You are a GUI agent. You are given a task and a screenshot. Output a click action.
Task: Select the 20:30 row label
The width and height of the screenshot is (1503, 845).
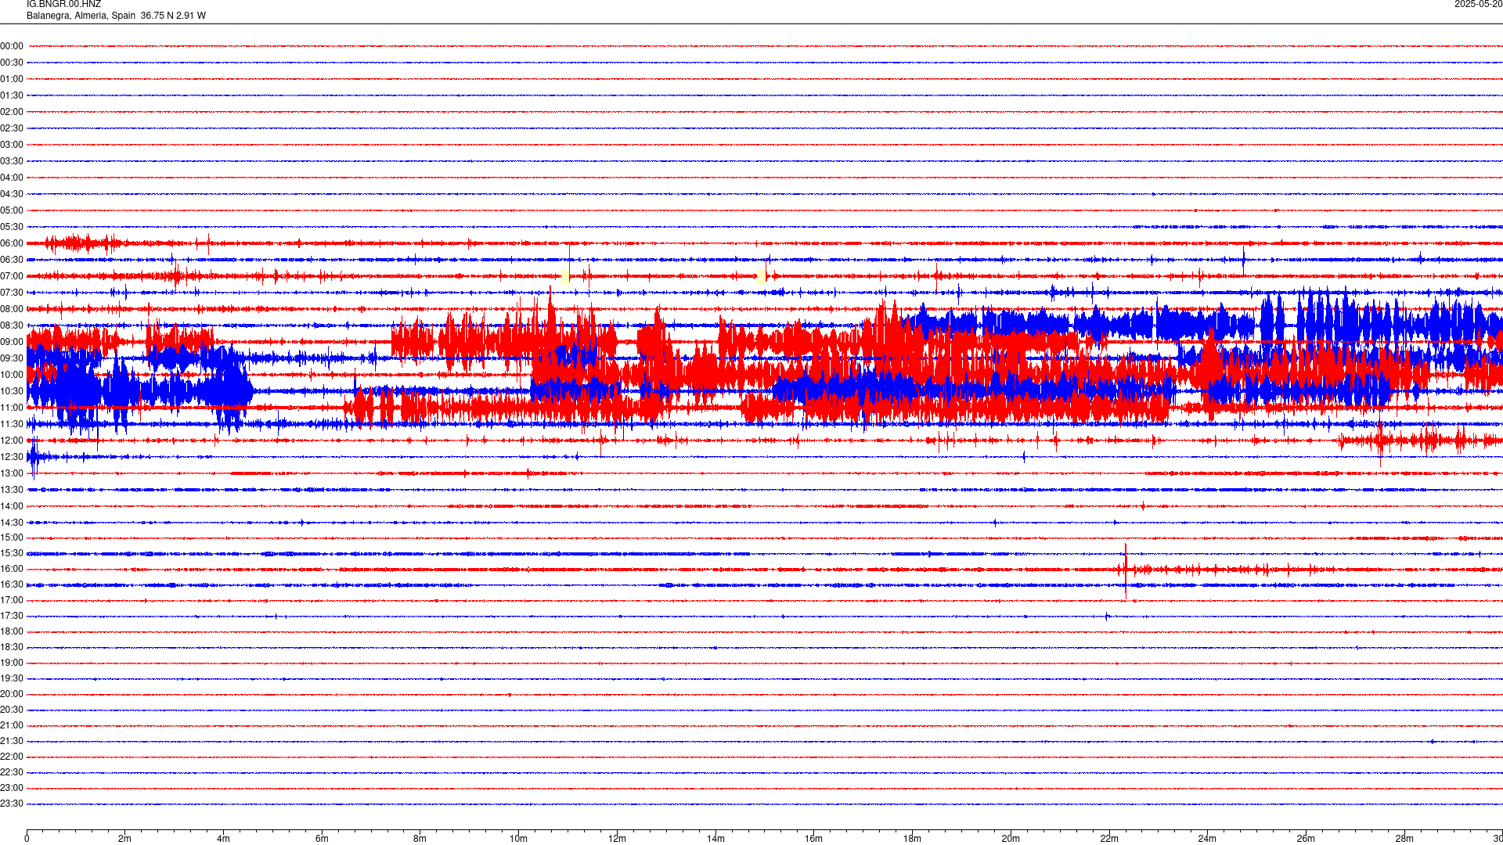click(12, 710)
